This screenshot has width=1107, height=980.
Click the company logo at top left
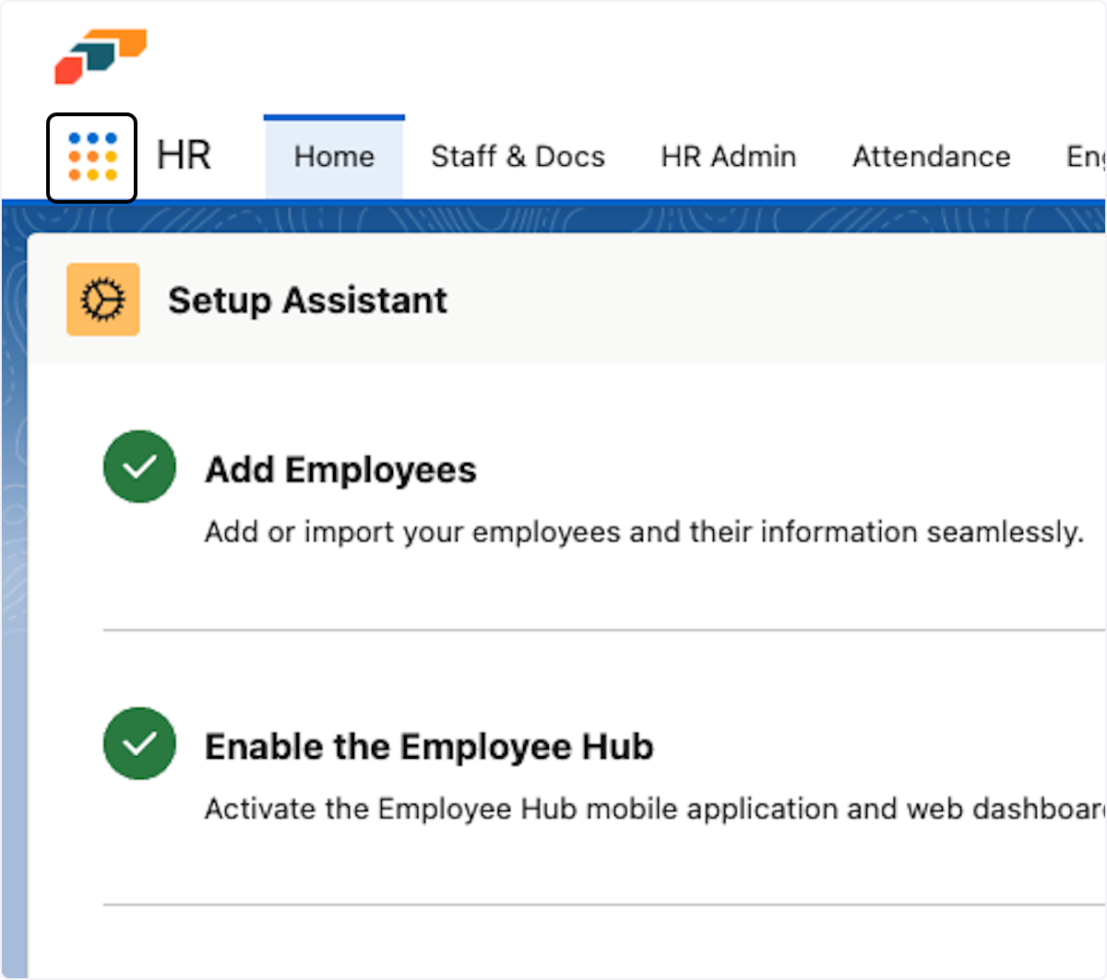pyautogui.click(x=101, y=56)
